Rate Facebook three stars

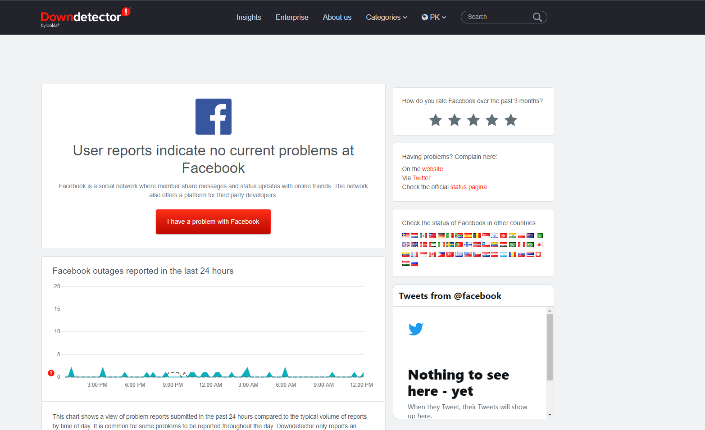pos(473,120)
